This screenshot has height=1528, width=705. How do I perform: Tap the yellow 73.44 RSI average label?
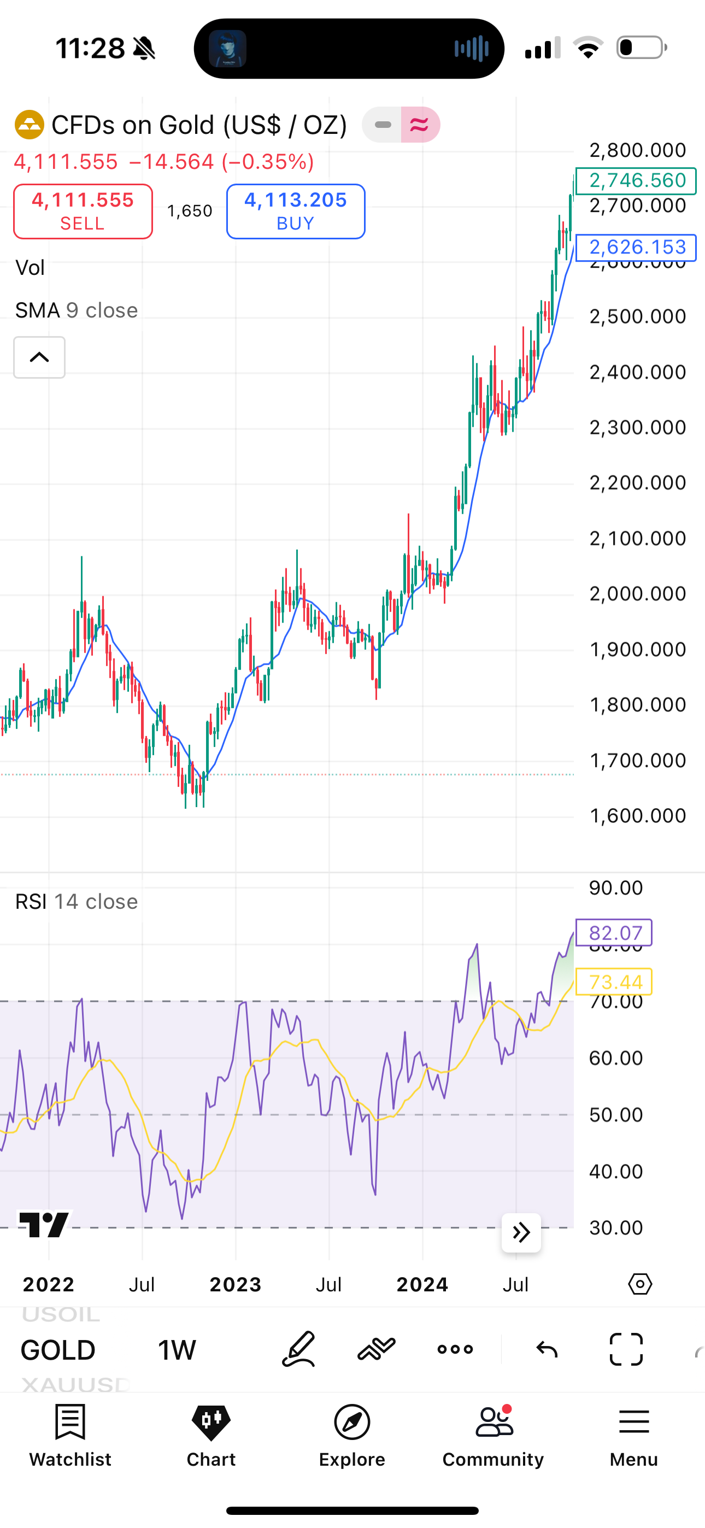coord(614,982)
